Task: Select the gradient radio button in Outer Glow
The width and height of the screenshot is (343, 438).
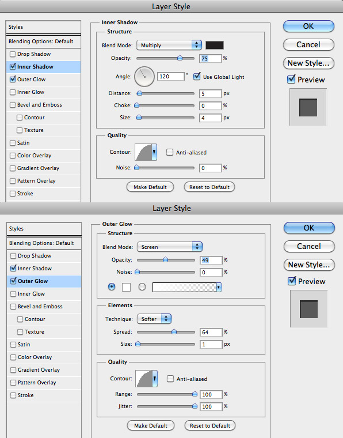Action: (x=142, y=287)
